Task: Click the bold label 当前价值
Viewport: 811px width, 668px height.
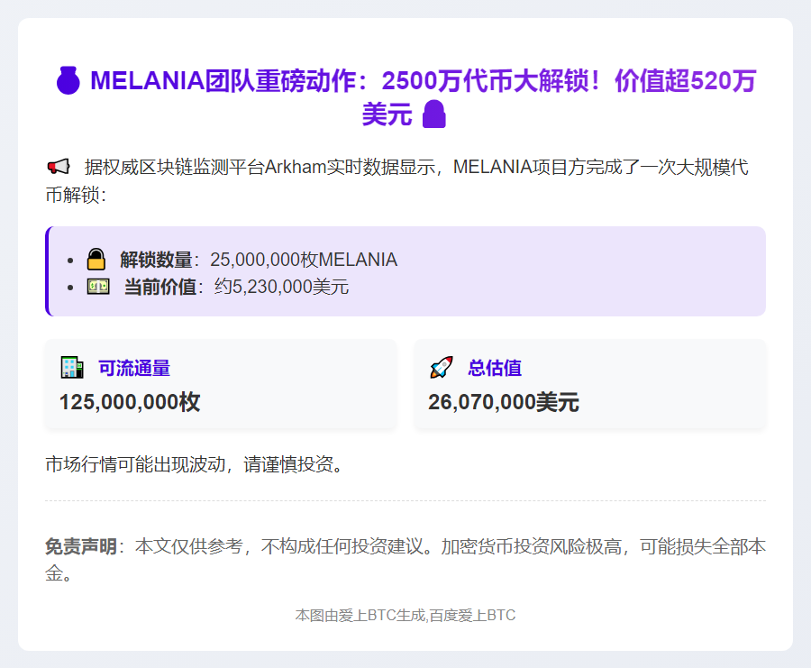Action: coord(160,287)
